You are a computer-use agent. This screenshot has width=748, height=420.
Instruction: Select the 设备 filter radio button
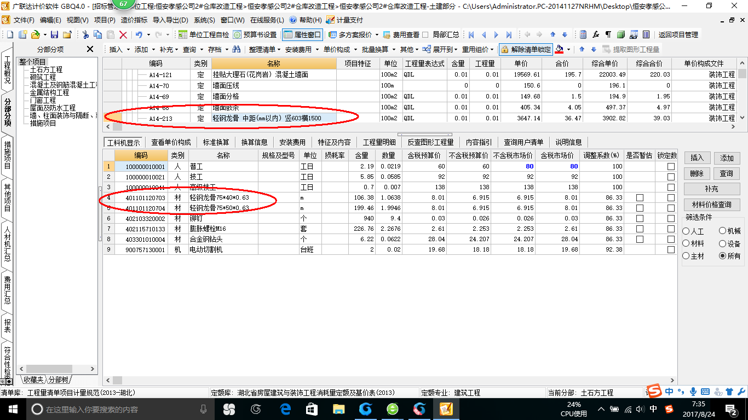coord(723,244)
